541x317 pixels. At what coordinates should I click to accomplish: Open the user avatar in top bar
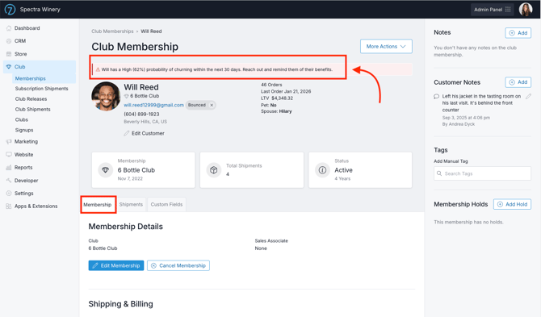[x=526, y=10]
